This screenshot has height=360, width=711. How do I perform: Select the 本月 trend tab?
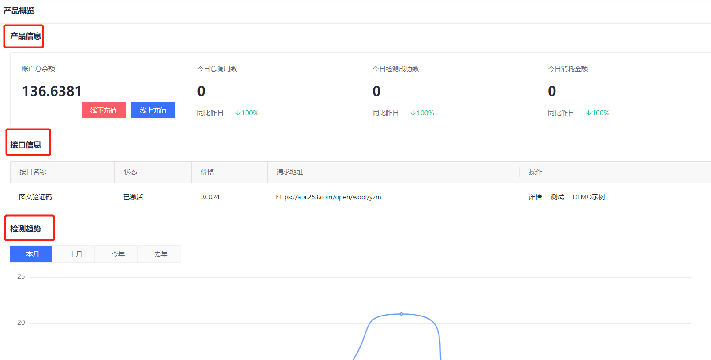31,254
